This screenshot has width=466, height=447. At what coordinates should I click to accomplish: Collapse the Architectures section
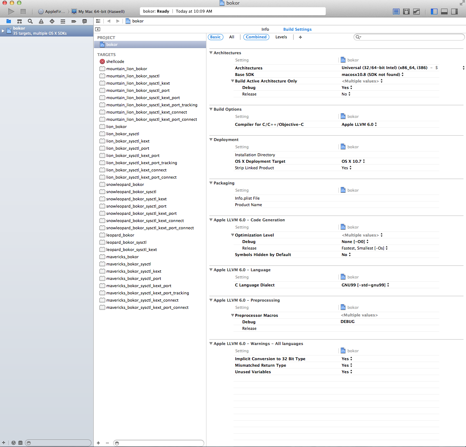point(211,53)
